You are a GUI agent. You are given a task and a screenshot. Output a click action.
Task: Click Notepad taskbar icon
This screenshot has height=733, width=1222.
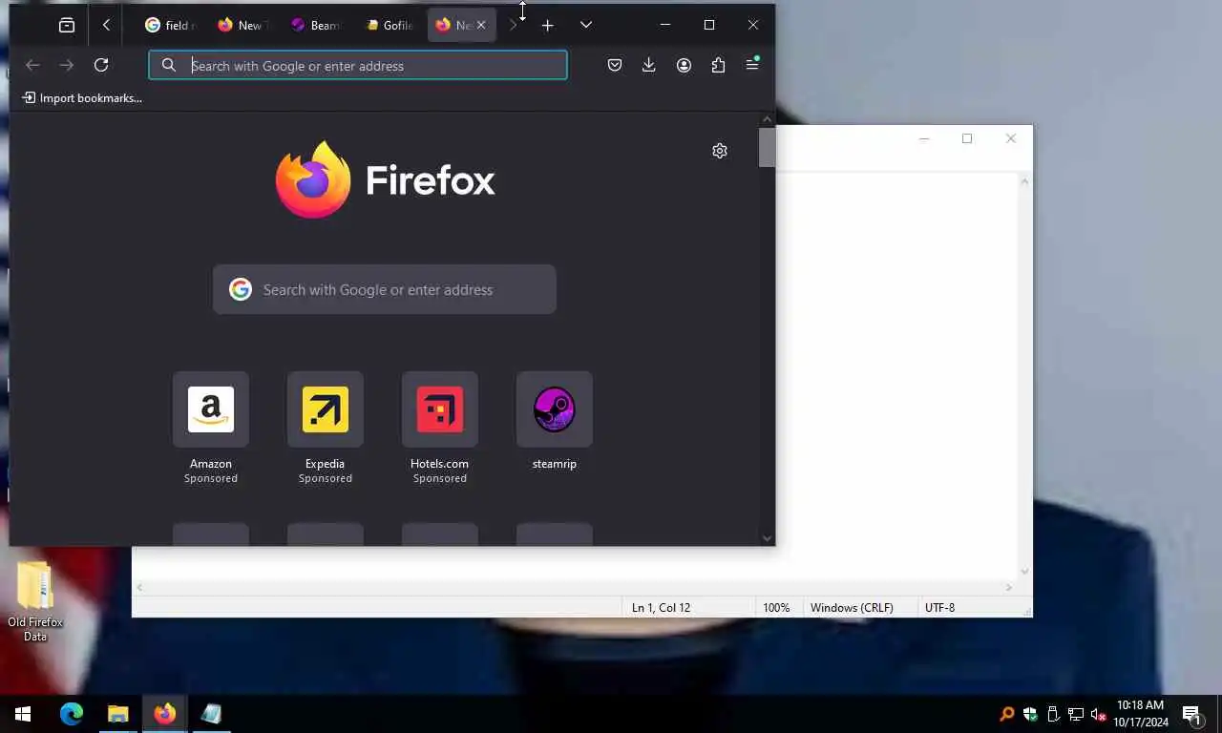click(212, 714)
